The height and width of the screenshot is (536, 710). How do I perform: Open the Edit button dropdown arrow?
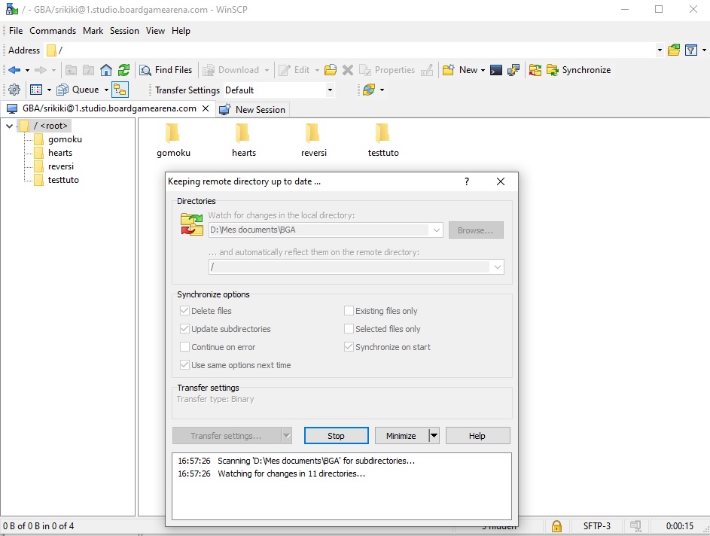317,70
